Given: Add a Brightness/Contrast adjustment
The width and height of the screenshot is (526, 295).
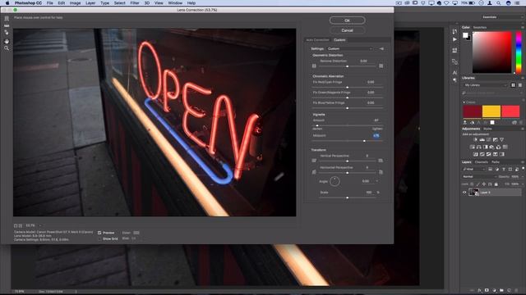Looking at the screenshot, I should click(x=475, y=140).
